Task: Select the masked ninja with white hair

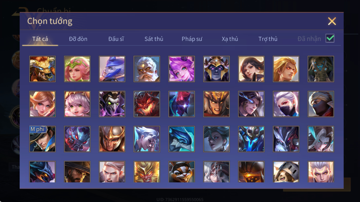Action: [286, 104]
